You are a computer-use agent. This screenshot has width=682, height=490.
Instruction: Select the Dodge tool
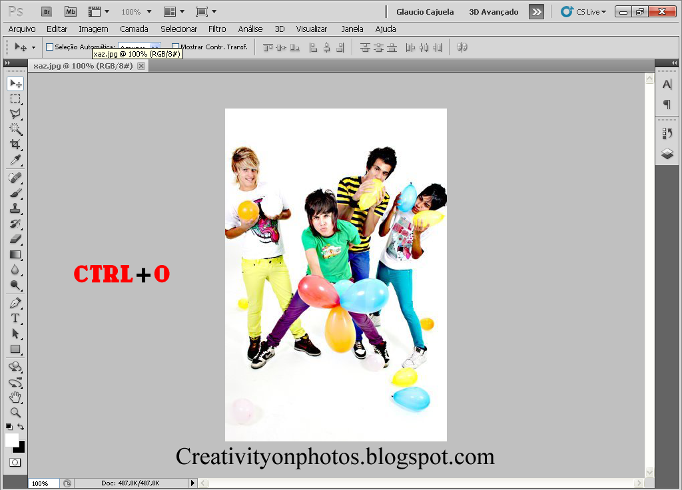point(15,285)
